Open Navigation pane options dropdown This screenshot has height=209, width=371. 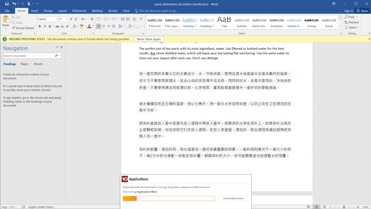pyautogui.click(x=57, y=47)
